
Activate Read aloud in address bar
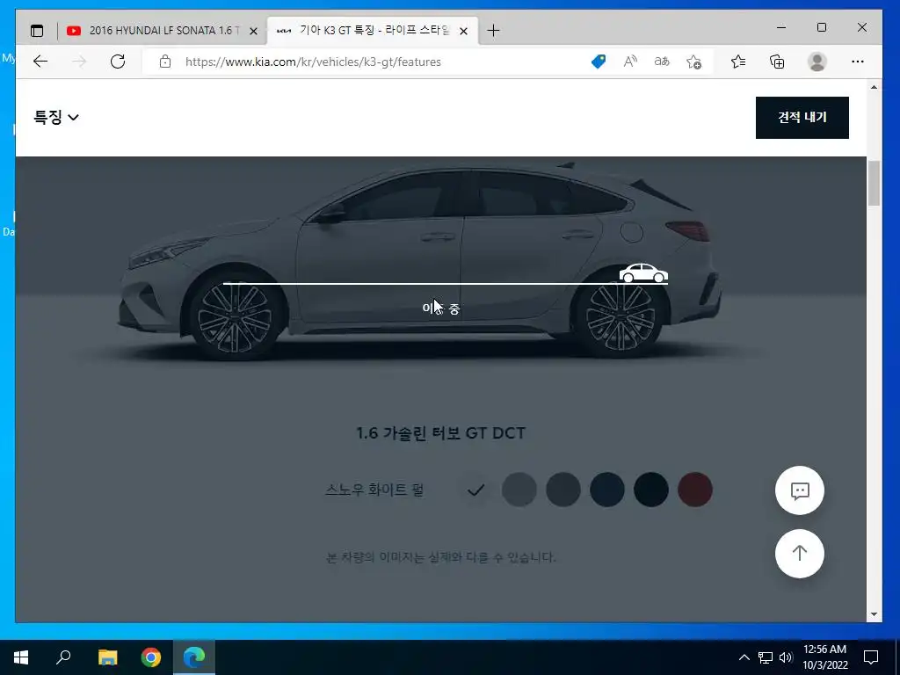pos(630,62)
